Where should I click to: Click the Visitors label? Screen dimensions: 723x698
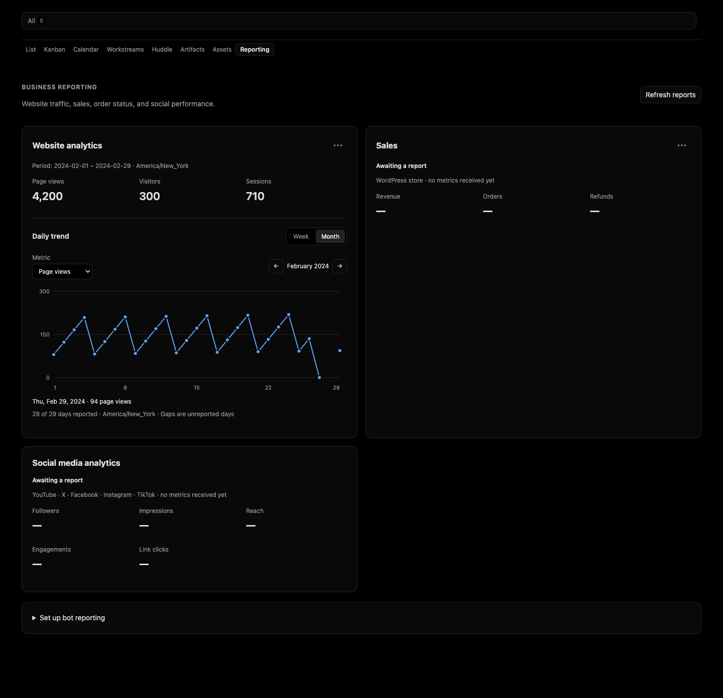point(150,182)
